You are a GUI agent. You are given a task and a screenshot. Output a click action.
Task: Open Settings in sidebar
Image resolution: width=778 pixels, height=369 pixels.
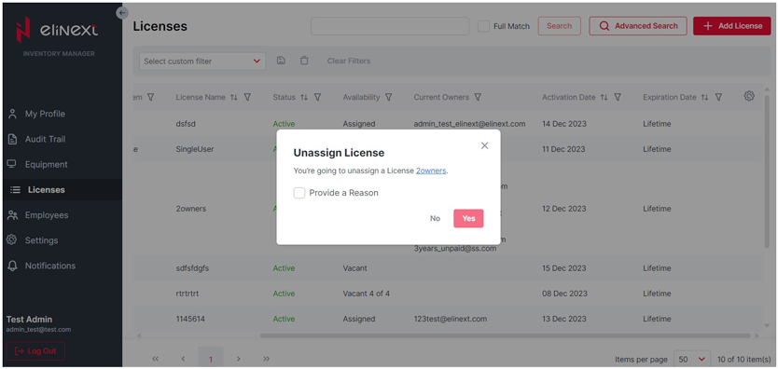click(x=41, y=240)
